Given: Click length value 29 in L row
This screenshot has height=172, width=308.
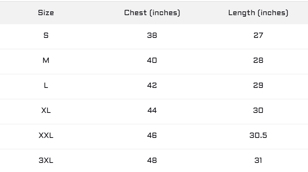Looking at the screenshot, I should pos(258,85).
